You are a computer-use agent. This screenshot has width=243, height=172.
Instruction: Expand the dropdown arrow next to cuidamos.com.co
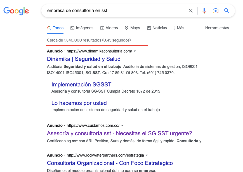(x=122, y=125)
